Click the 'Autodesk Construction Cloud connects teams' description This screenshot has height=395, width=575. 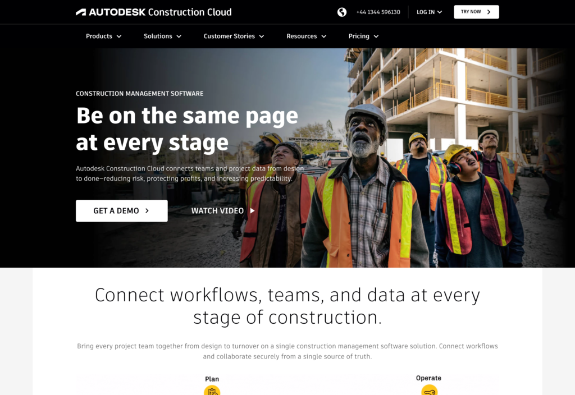[x=190, y=174]
